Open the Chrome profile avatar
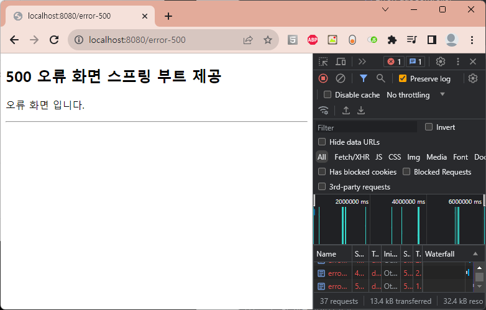Screen dimensions: 486x310 452,40
